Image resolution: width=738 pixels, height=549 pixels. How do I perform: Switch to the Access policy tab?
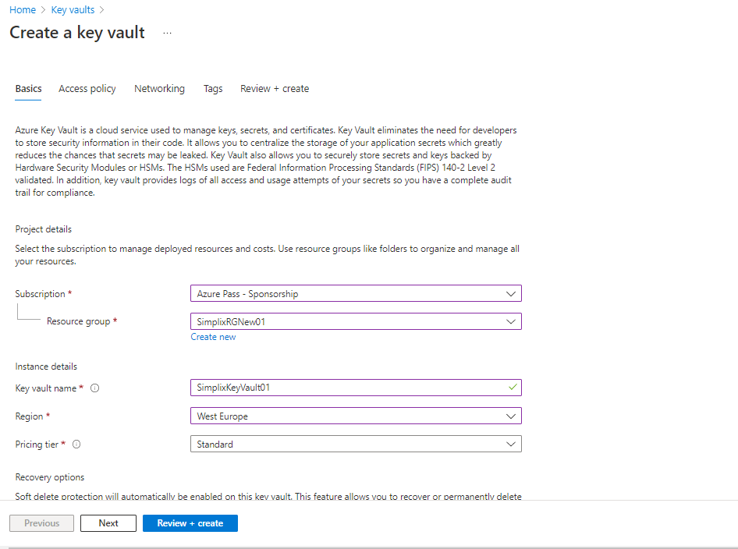point(87,89)
